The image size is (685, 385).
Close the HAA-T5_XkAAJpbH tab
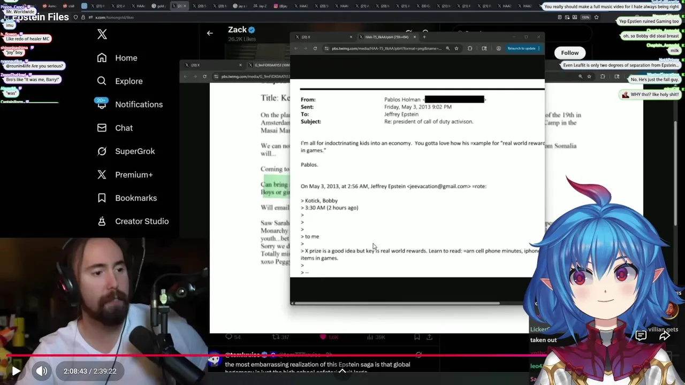click(414, 37)
